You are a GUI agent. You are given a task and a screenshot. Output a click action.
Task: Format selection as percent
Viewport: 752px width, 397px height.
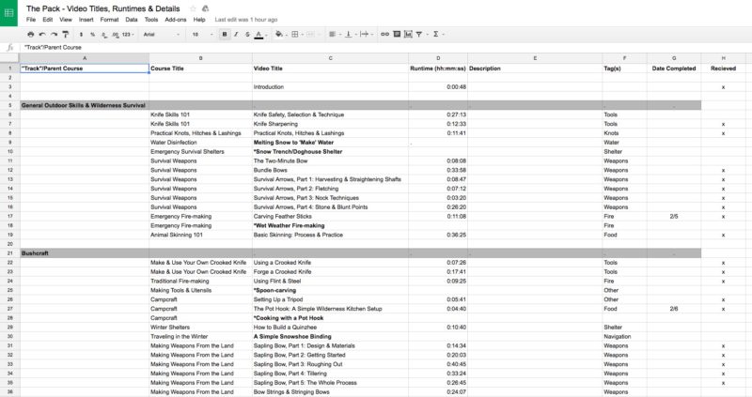click(92, 35)
